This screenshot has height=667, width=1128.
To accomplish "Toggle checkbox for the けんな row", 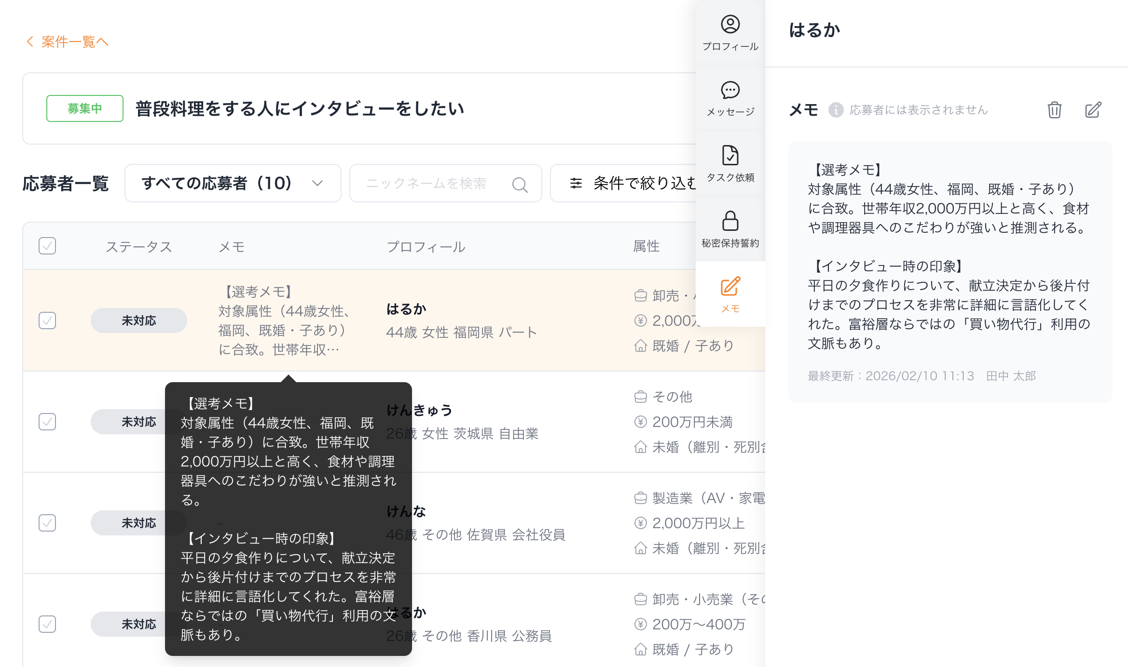I will pyautogui.click(x=47, y=523).
